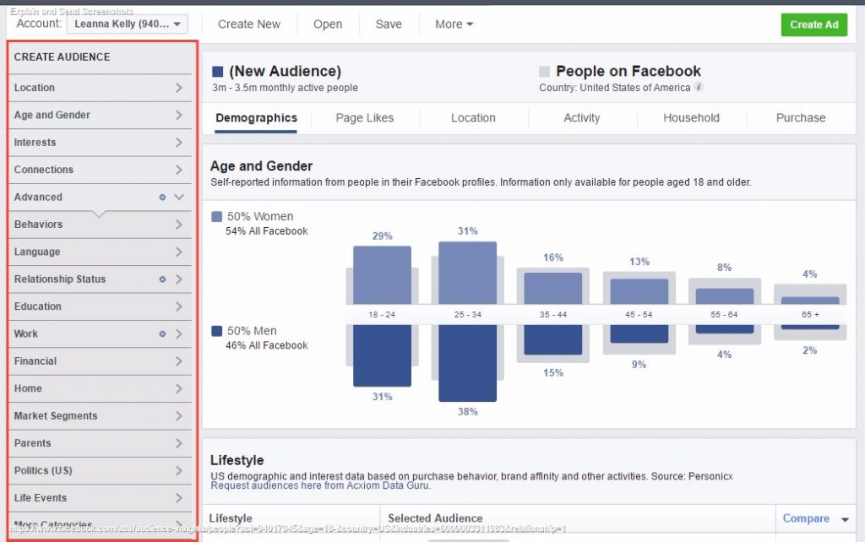Switch to the Page Likes tab
Image resolution: width=865 pixels, height=542 pixels.
click(x=365, y=118)
